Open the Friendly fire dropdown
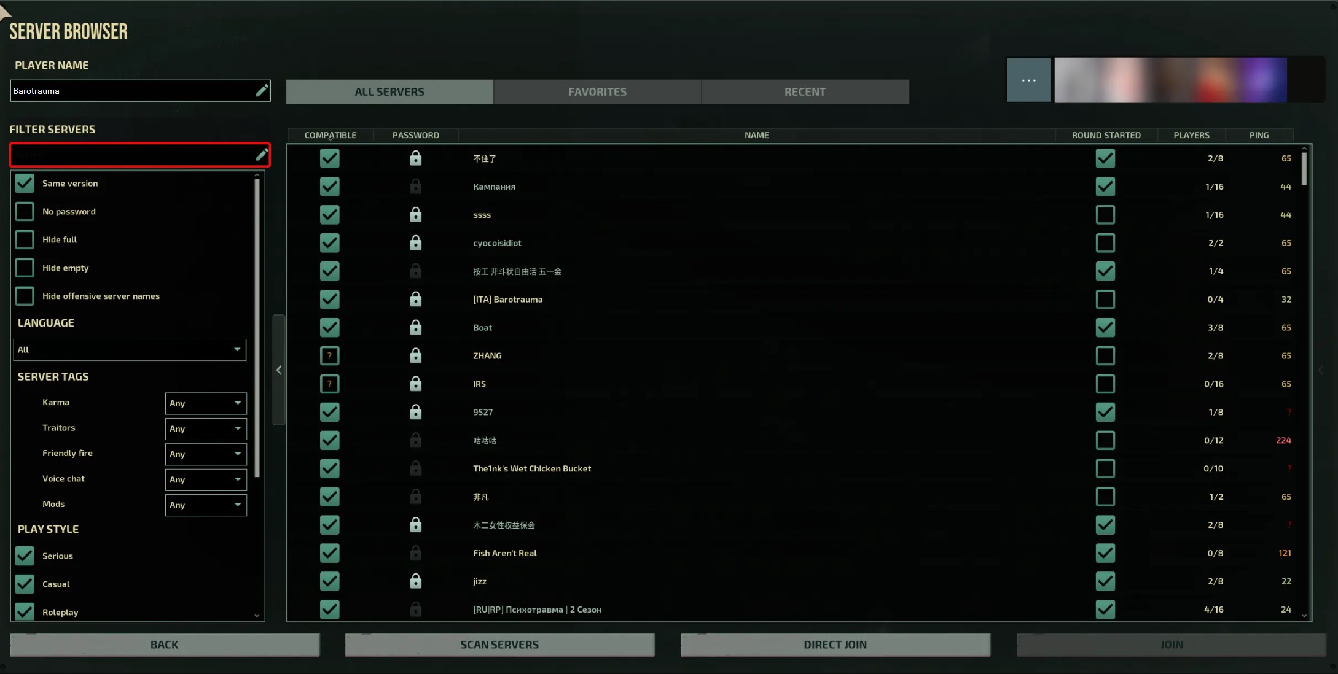Screen dimensions: 1338x674 (x=206, y=454)
